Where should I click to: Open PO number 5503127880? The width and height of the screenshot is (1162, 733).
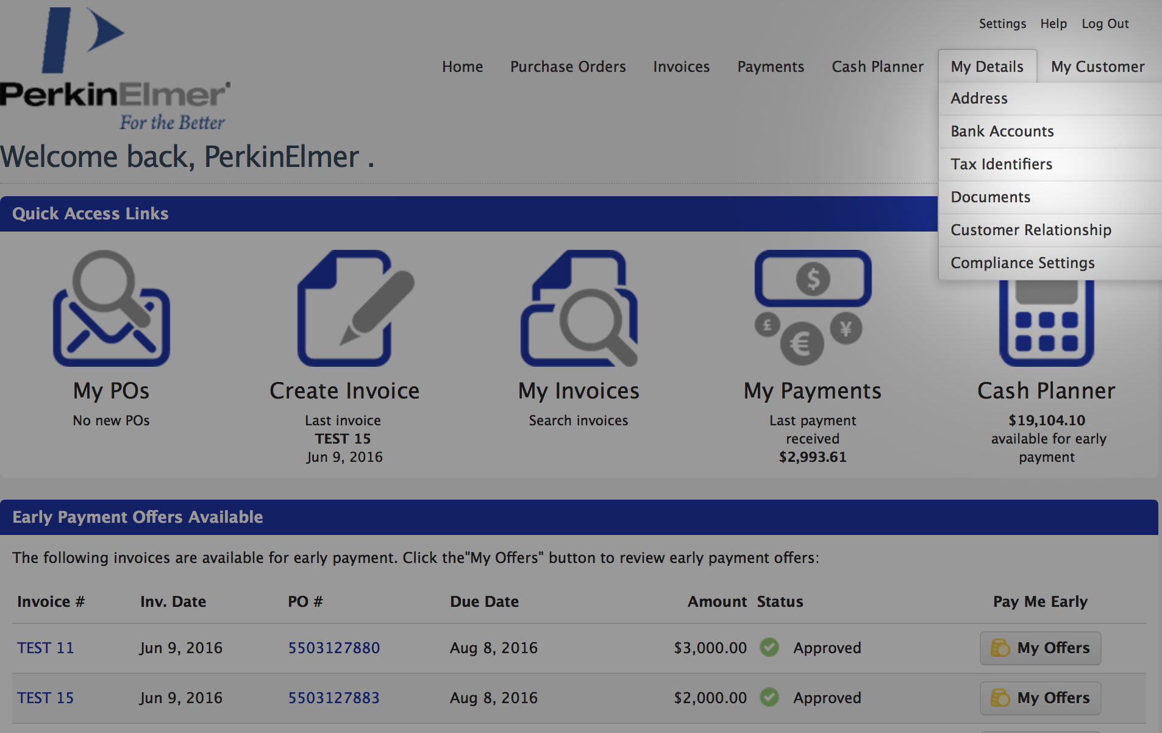click(x=334, y=648)
